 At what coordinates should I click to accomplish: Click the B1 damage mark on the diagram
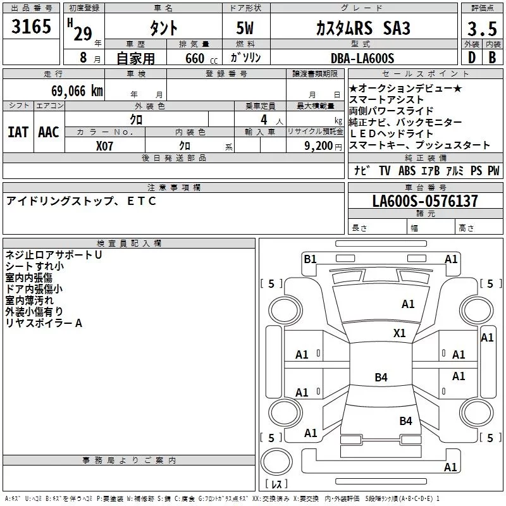coord(310,259)
